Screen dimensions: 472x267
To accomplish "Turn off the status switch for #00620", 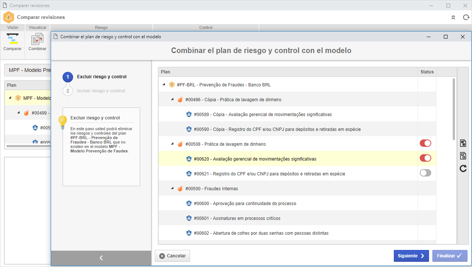I will (x=425, y=158).
